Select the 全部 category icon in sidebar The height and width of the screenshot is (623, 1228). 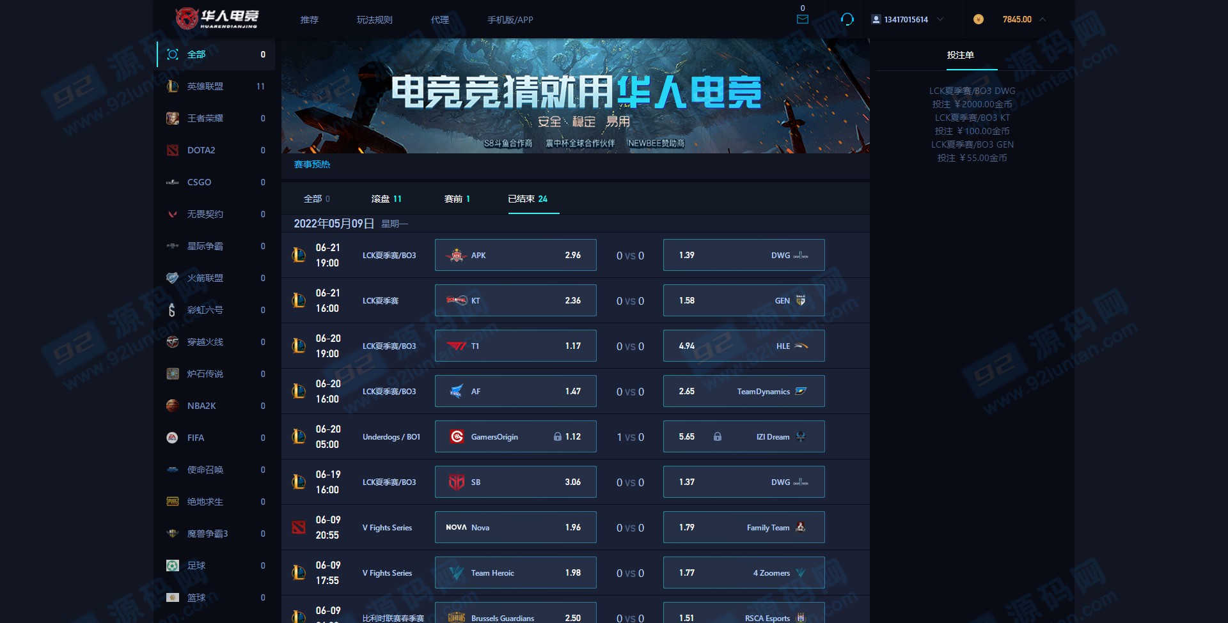click(173, 54)
